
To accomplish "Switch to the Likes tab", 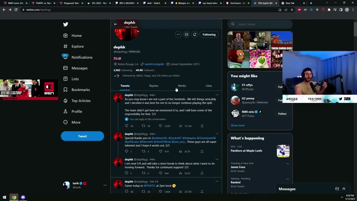I will (x=209, y=86).
